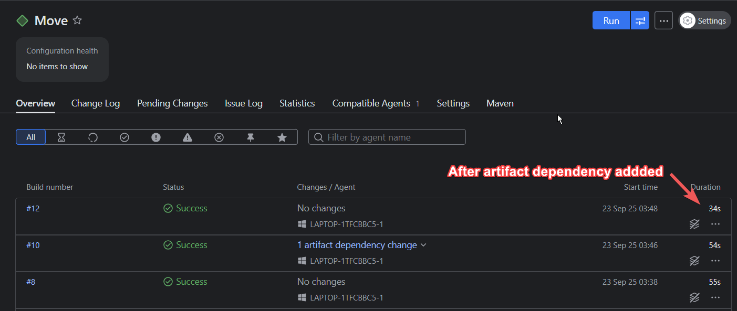This screenshot has height=311, width=737.
Task: Expand the artifact dependency change chevron
Action: pyautogui.click(x=423, y=245)
